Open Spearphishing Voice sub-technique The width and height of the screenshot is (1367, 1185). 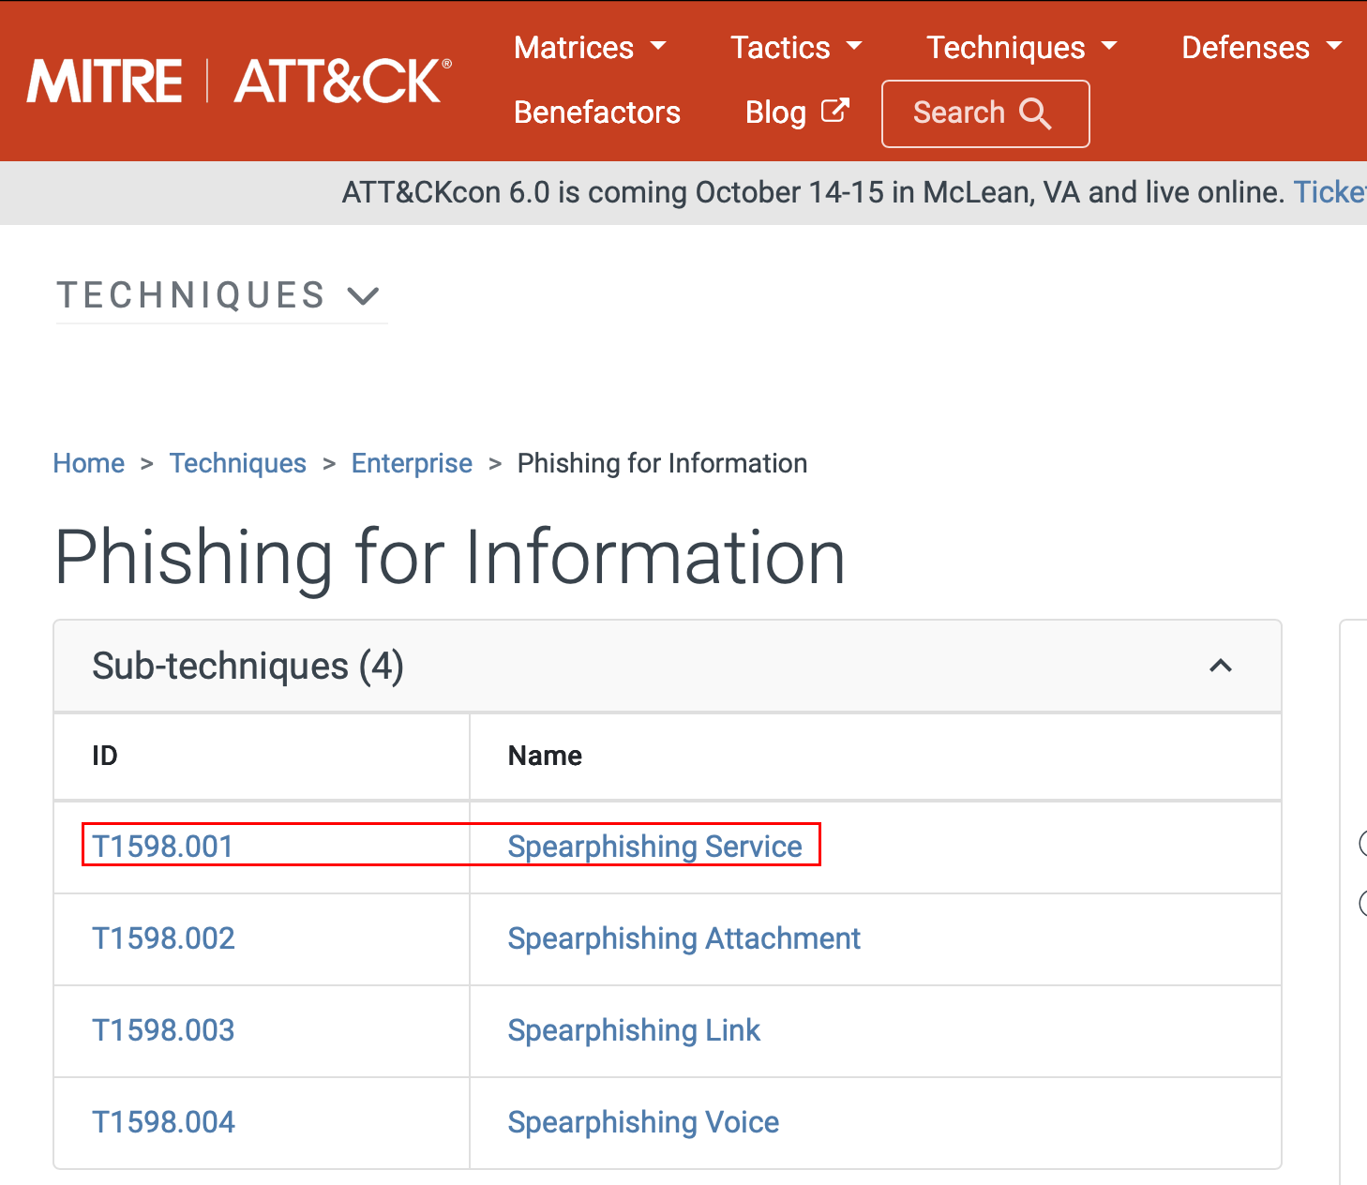(643, 1122)
